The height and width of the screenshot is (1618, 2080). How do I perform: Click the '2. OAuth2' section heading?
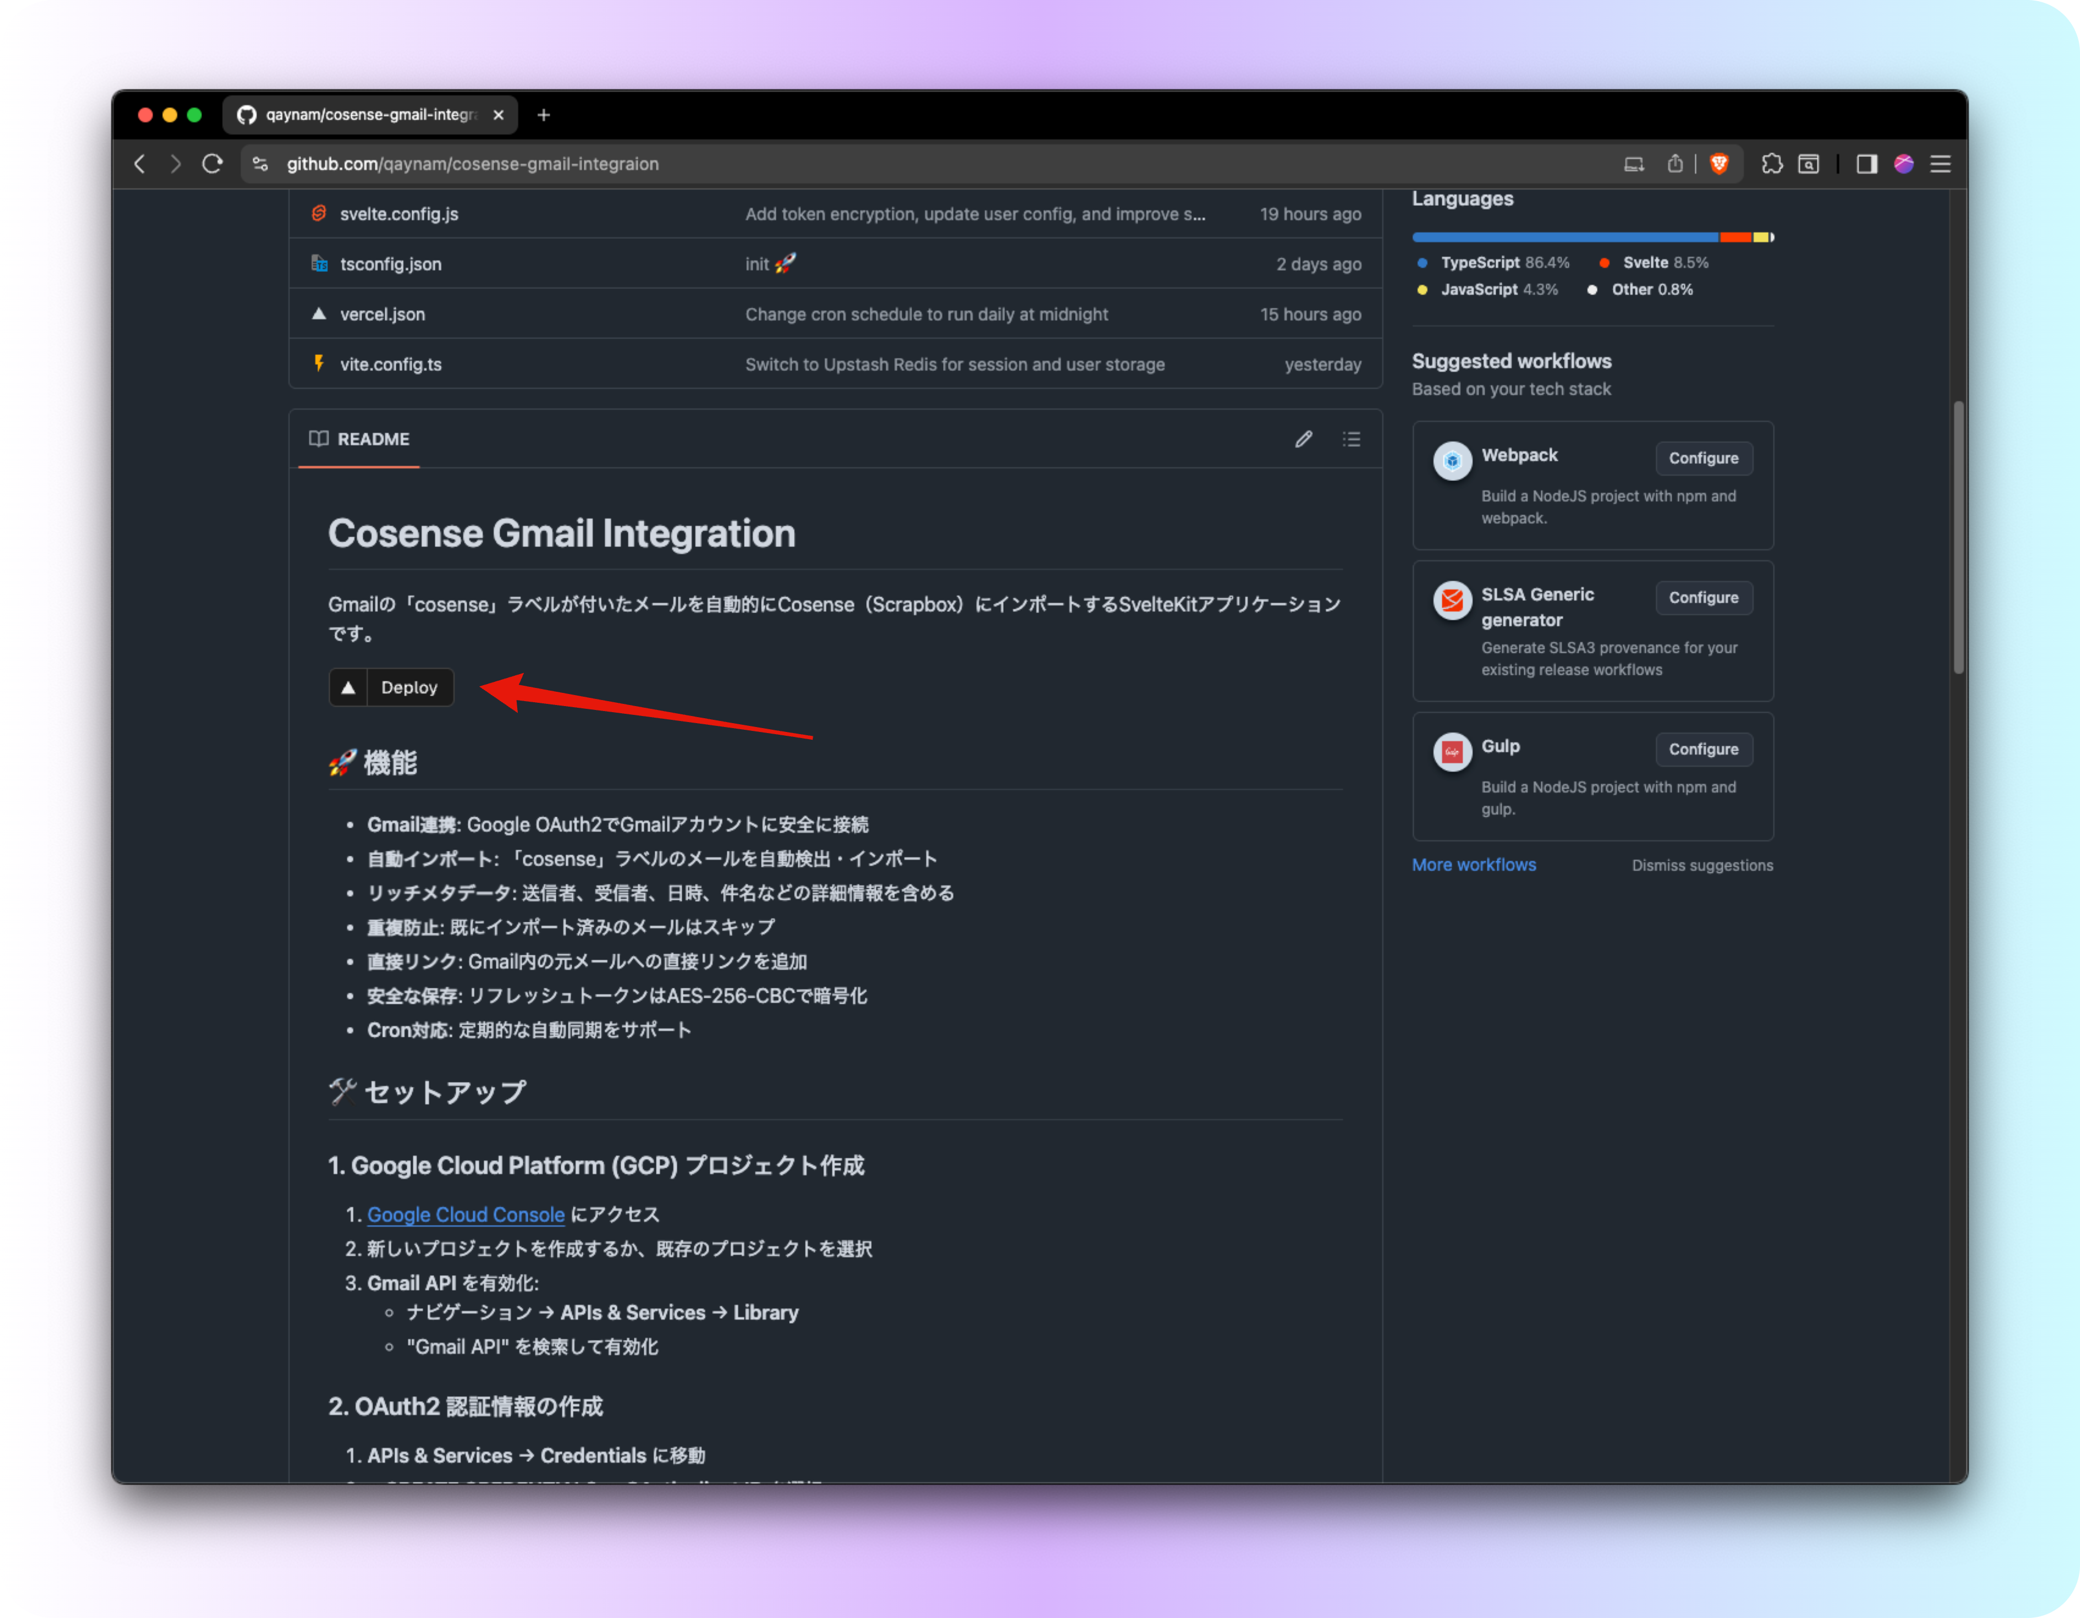tap(466, 1406)
